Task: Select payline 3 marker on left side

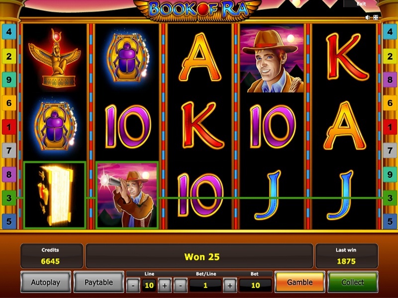Action: tap(9, 198)
